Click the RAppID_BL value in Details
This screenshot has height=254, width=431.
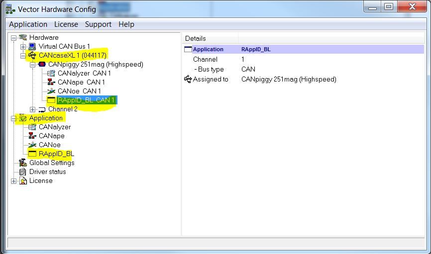pyautogui.click(x=256, y=49)
